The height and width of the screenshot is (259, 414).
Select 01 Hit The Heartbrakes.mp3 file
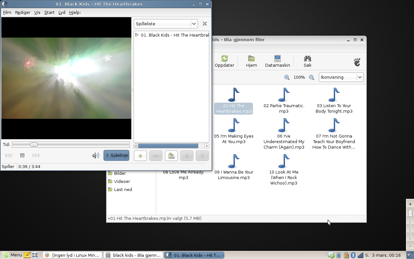pyautogui.click(x=234, y=100)
